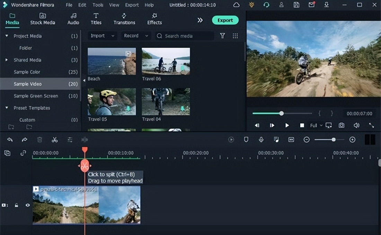This screenshot has height=235, width=381.
Task: Toggle the link icon in the timeline header
Action: coord(23,153)
